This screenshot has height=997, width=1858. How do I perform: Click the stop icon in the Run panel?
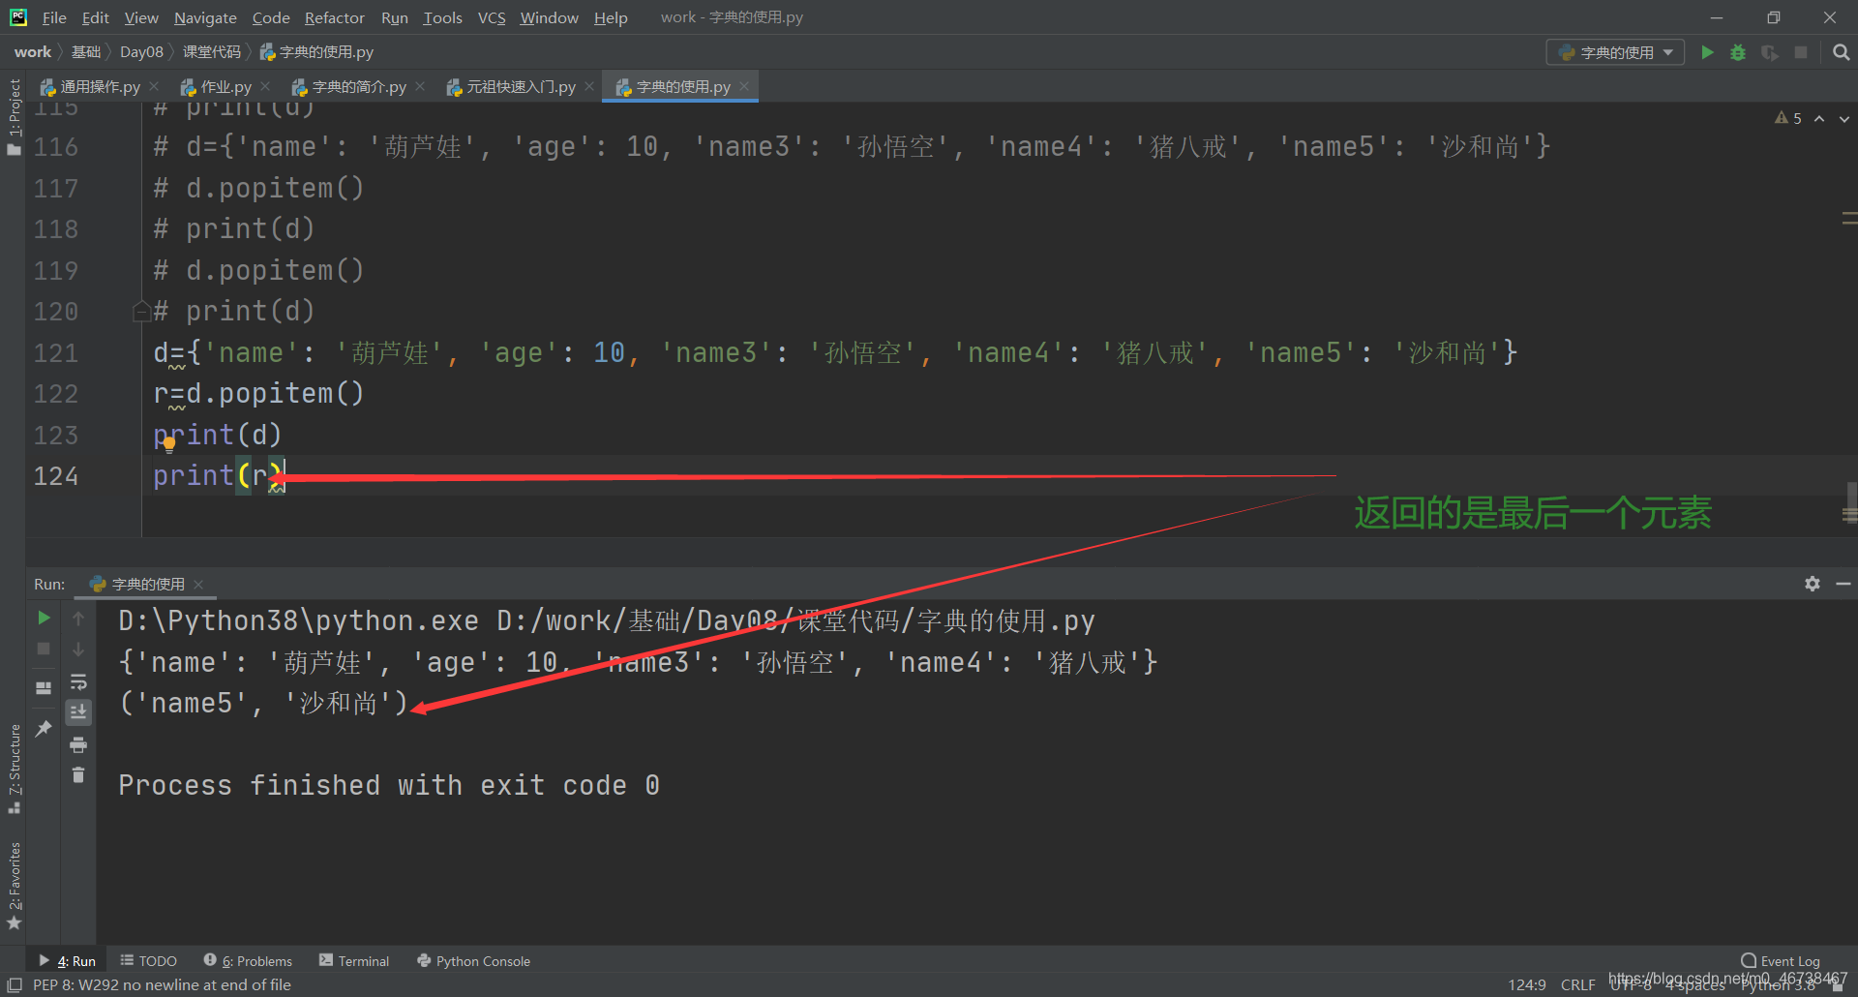pyautogui.click(x=44, y=649)
